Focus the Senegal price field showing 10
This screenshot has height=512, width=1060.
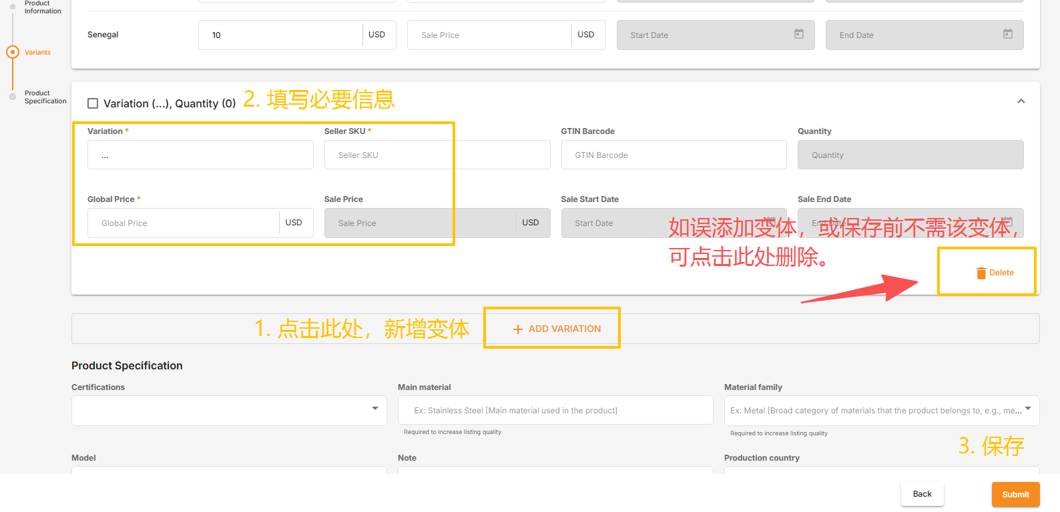[x=280, y=35]
